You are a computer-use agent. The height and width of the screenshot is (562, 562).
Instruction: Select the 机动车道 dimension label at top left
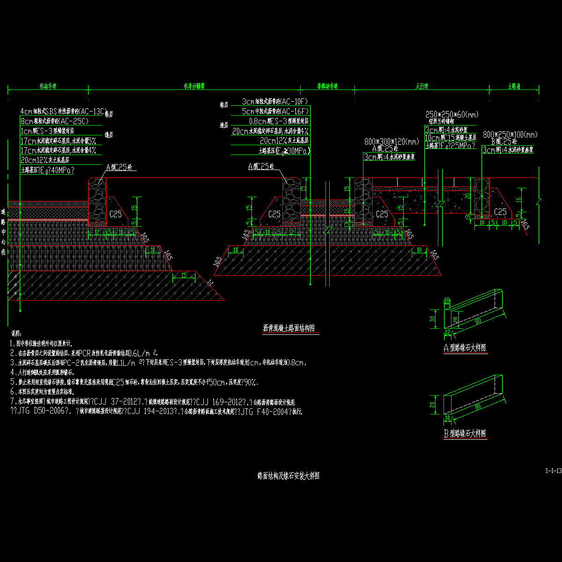click(x=48, y=86)
